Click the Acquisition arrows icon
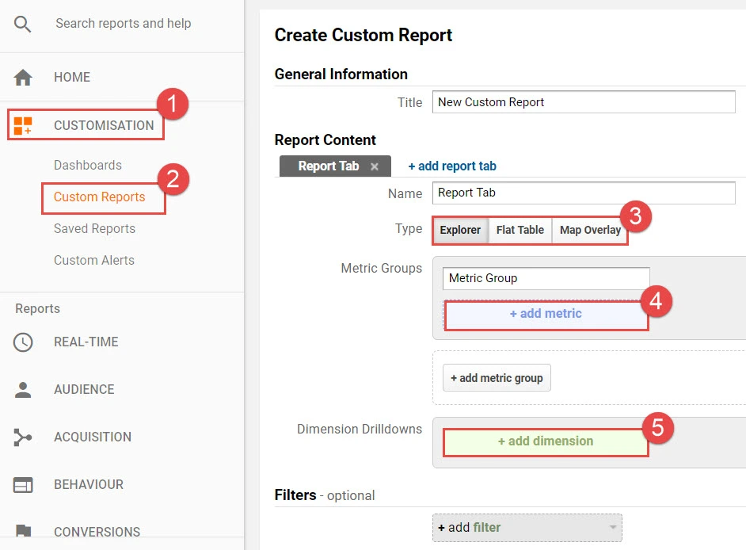The width and height of the screenshot is (746, 550). 23,437
